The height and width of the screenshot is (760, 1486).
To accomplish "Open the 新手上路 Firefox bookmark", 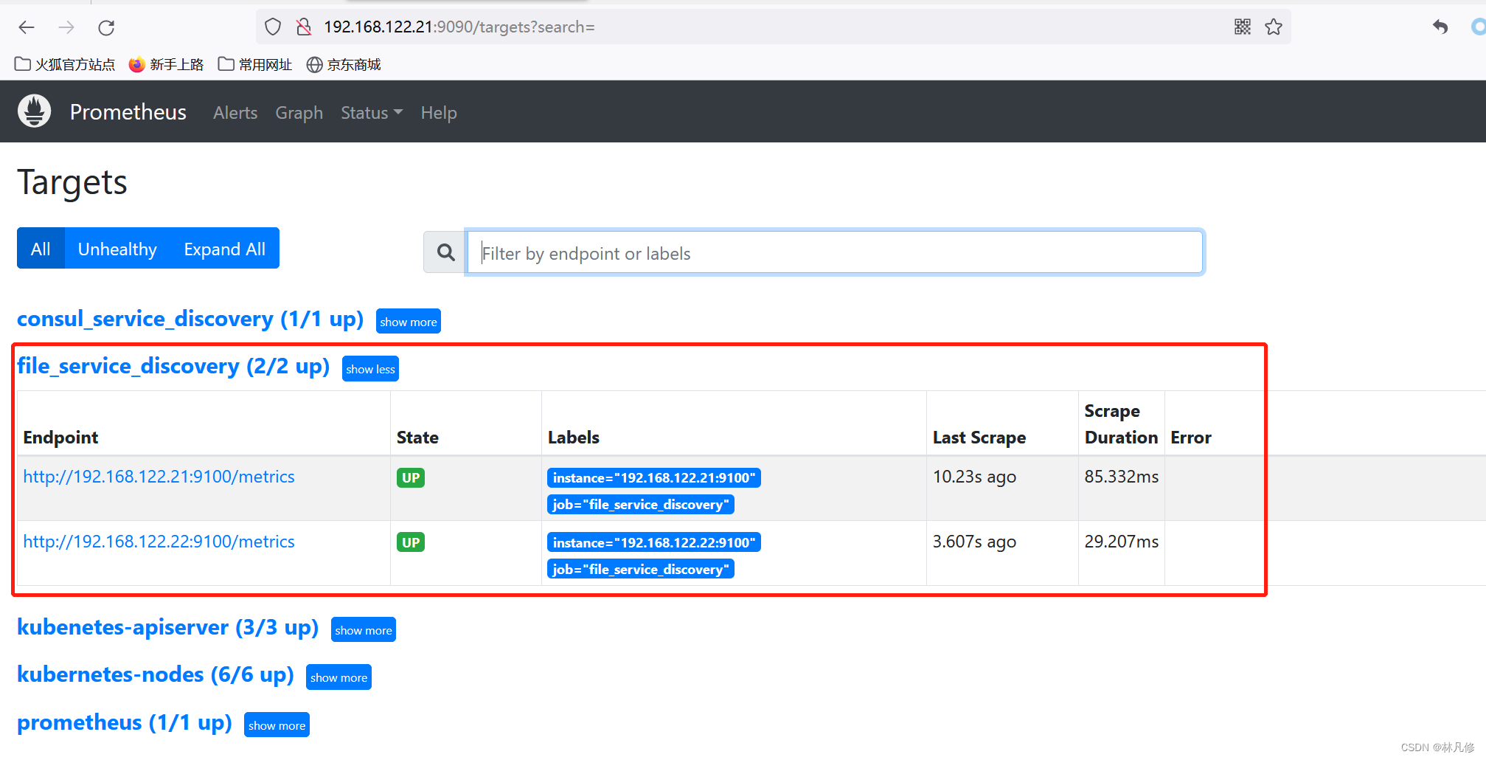I will 166,65.
